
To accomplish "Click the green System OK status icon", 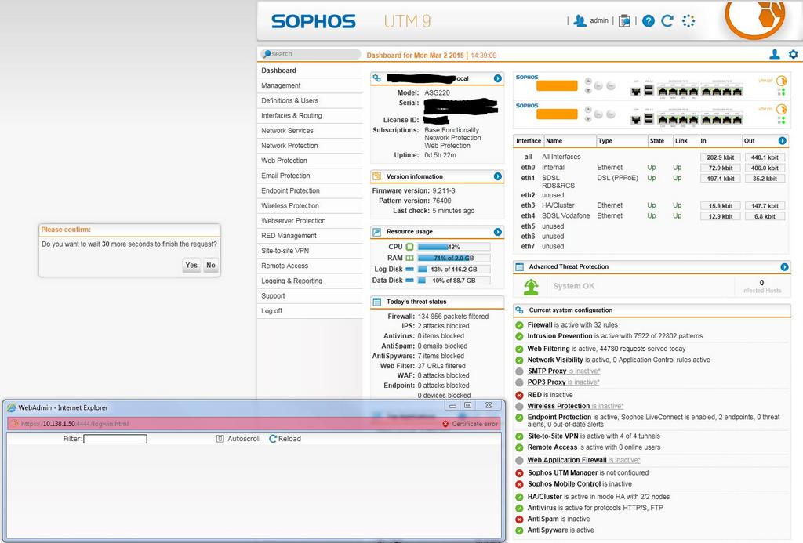I will tap(531, 287).
